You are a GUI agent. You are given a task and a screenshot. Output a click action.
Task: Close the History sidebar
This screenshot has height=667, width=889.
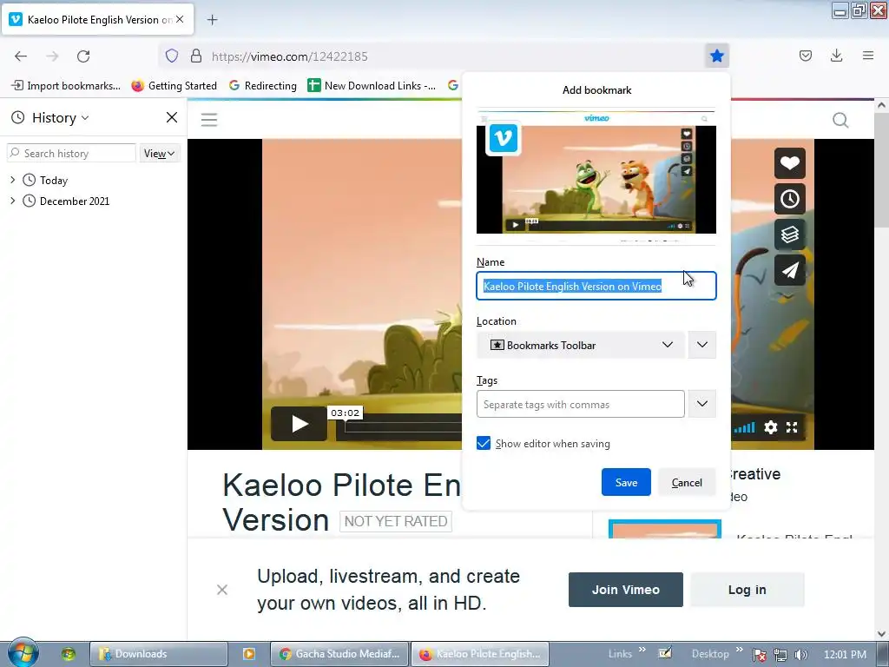click(x=172, y=117)
